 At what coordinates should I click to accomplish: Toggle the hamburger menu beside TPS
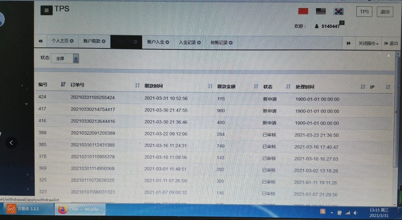pyautogui.click(x=46, y=11)
